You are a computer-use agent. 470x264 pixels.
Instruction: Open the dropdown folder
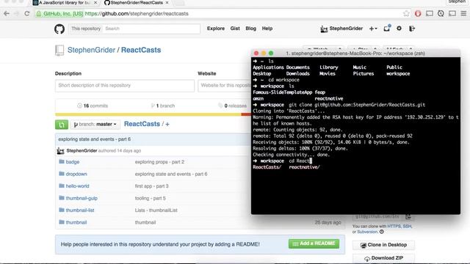[76, 174]
